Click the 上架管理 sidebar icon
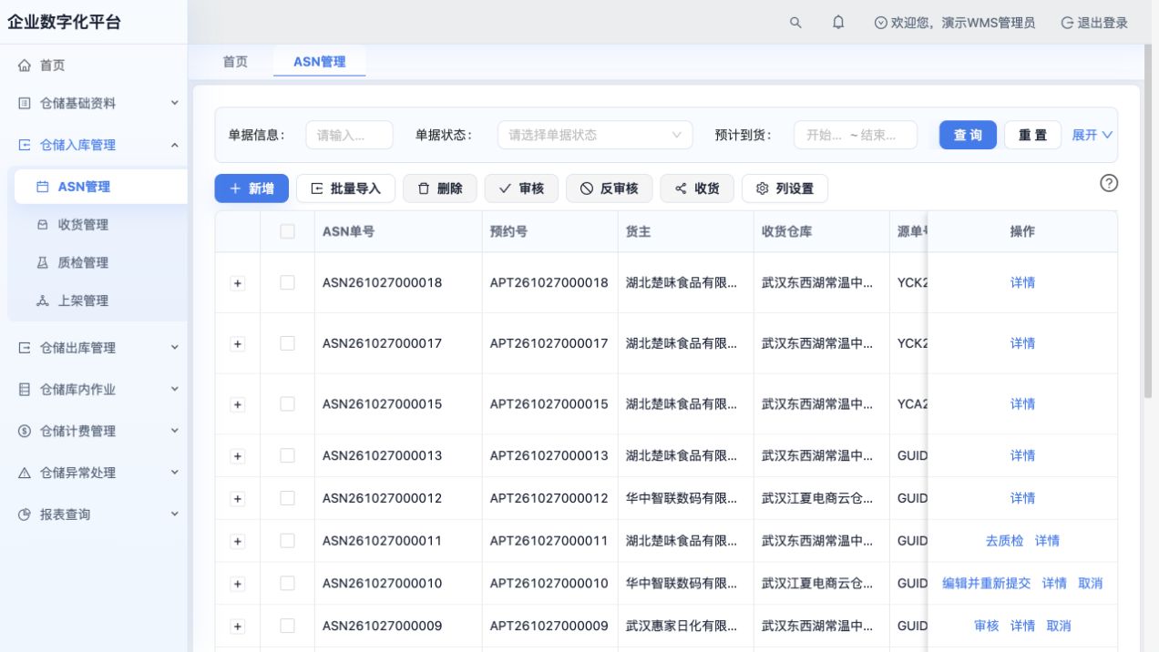This screenshot has width=1159, height=652. tap(42, 301)
